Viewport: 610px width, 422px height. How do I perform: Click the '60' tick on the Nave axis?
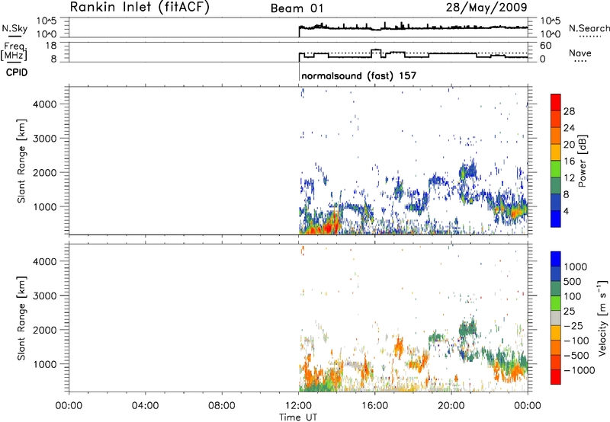[546, 46]
